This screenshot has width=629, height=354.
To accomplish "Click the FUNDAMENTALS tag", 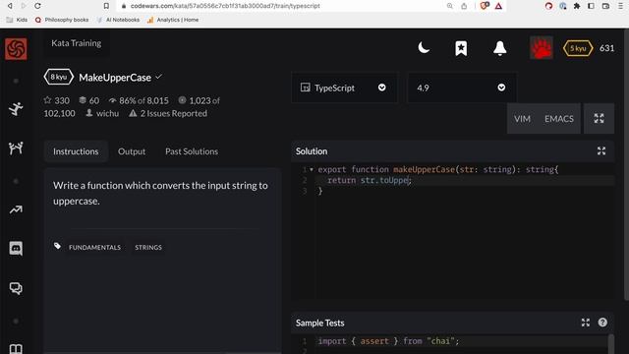I will coord(94,247).
